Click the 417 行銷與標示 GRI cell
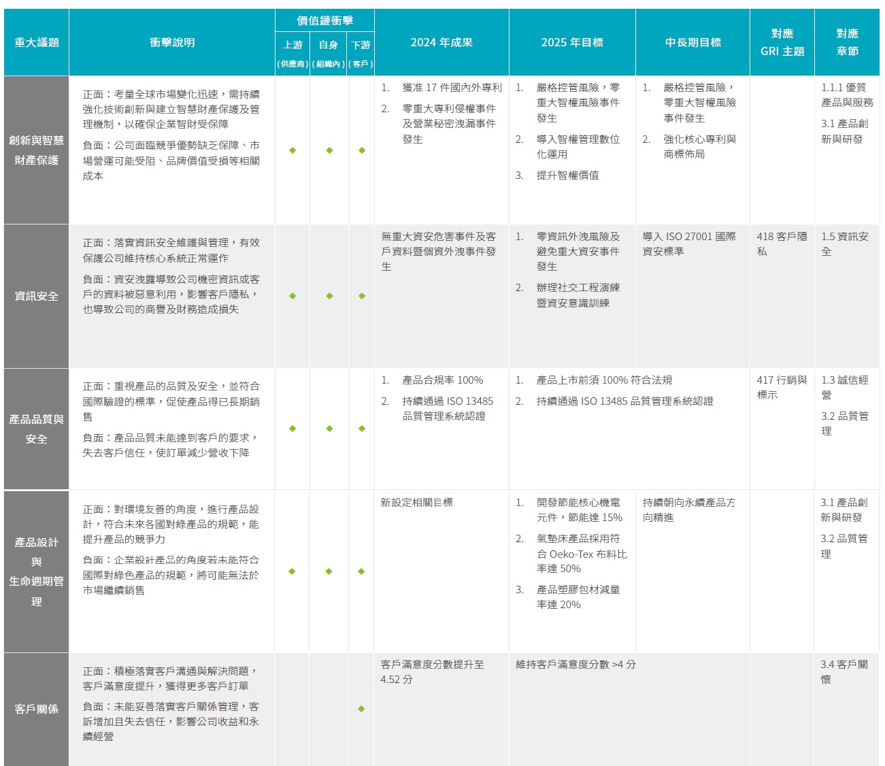 click(x=782, y=388)
